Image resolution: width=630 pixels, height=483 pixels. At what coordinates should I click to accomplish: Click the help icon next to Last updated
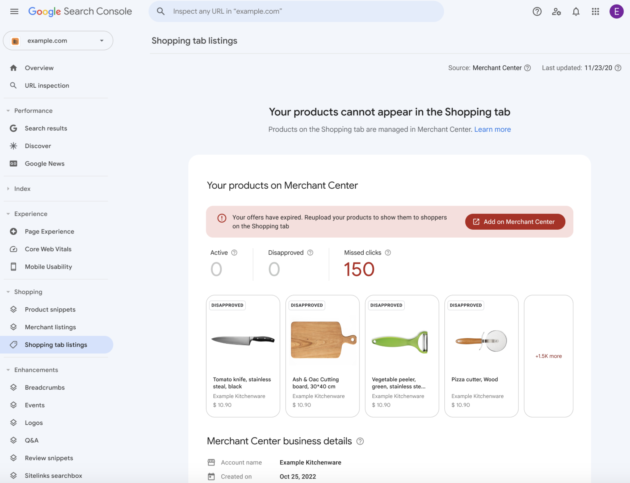[x=618, y=68]
